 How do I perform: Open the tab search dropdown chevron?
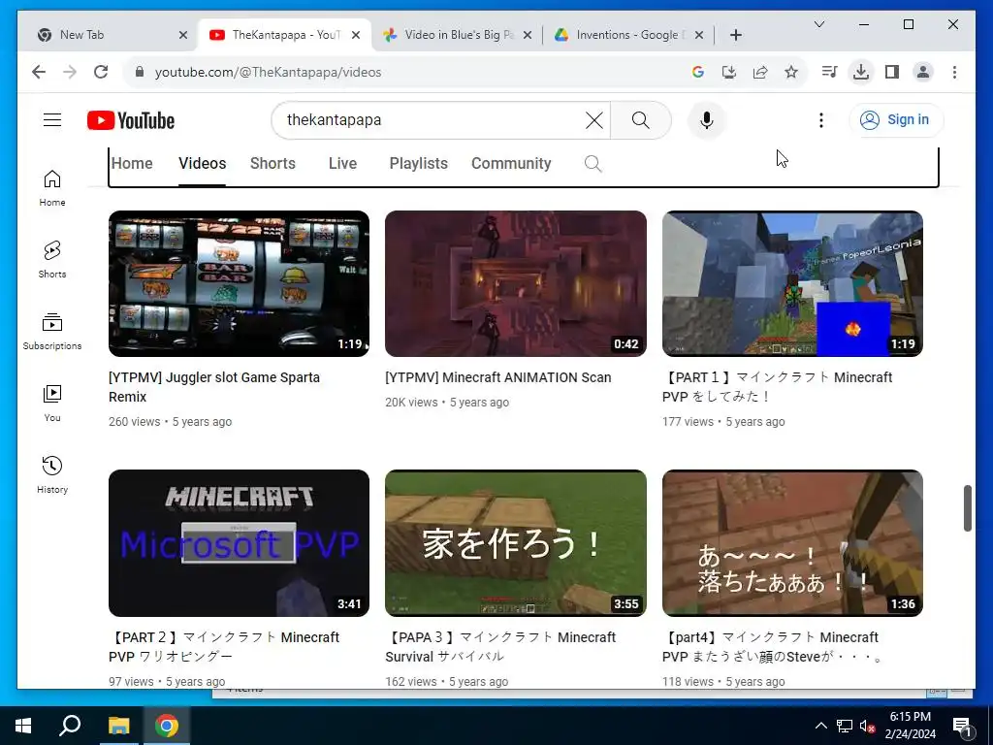pos(818,24)
